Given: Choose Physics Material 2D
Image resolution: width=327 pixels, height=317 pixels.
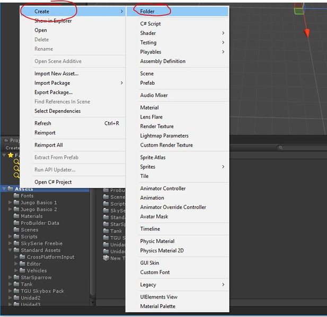Looking at the screenshot, I should tap(162, 250).
